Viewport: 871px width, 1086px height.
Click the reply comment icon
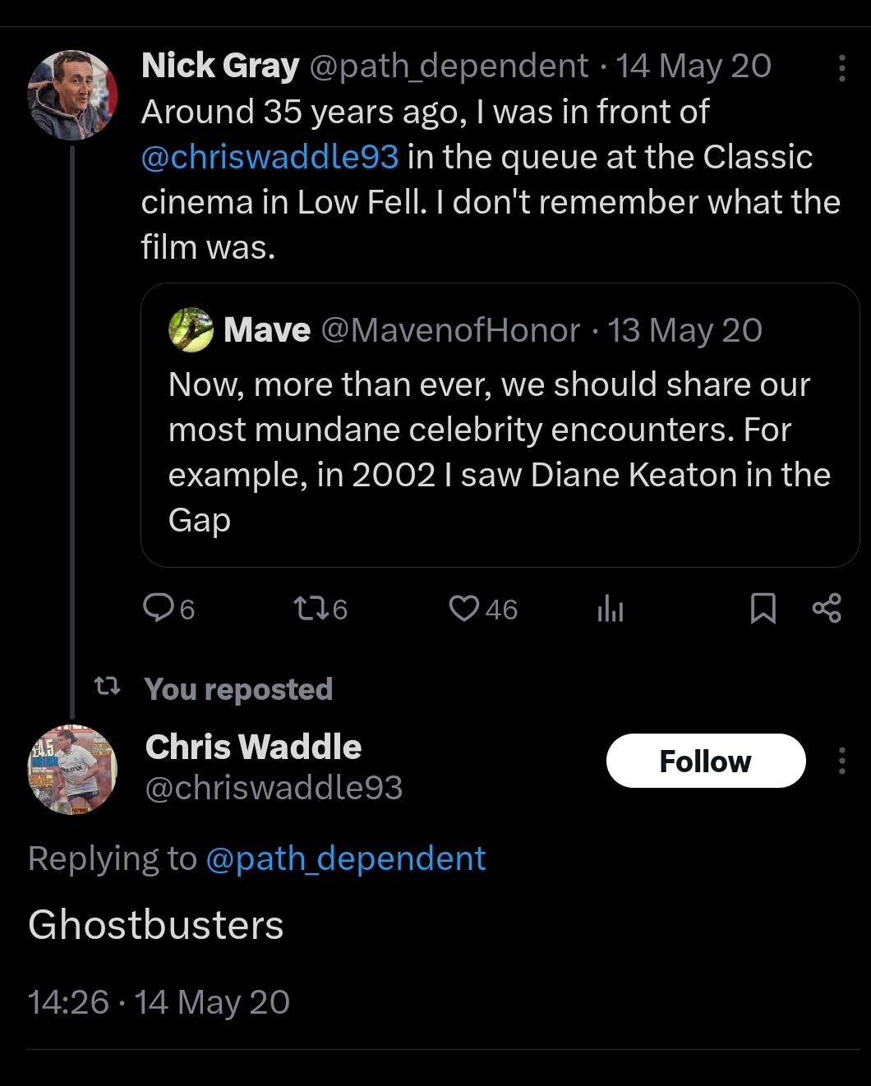pos(158,609)
